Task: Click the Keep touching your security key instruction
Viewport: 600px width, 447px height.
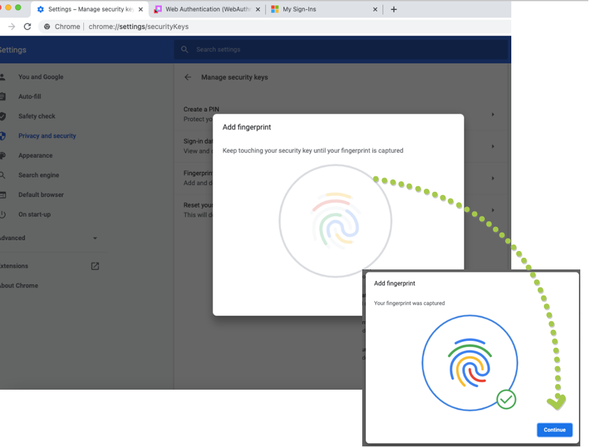Action: [x=313, y=150]
